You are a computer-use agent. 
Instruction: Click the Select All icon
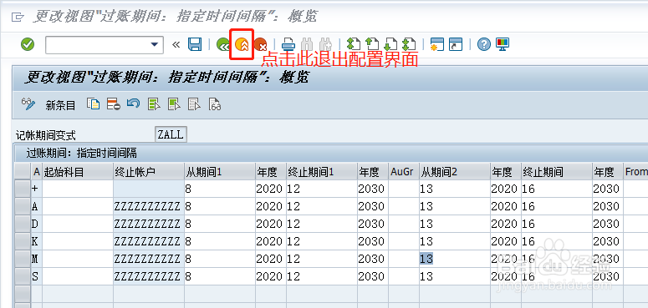tap(154, 104)
